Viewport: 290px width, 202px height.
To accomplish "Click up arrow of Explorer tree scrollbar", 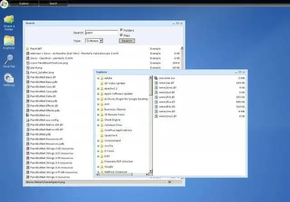I will pos(150,77).
